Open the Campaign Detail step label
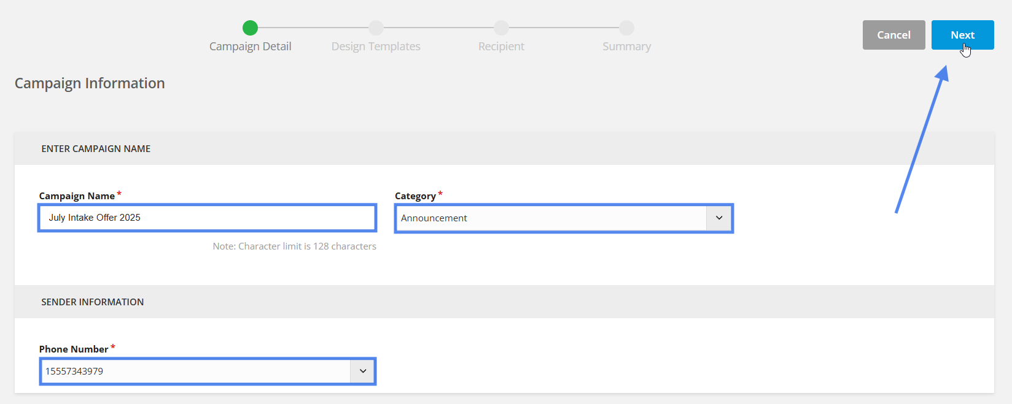1012x404 pixels. click(x=250, y=47)
